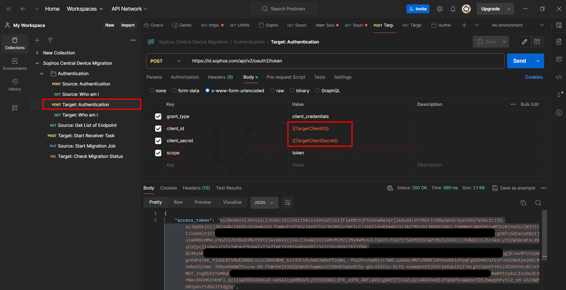Click the filter collections icon
Image resolution: width=566 pixels, height=290 pixels.
pos(50,40)
